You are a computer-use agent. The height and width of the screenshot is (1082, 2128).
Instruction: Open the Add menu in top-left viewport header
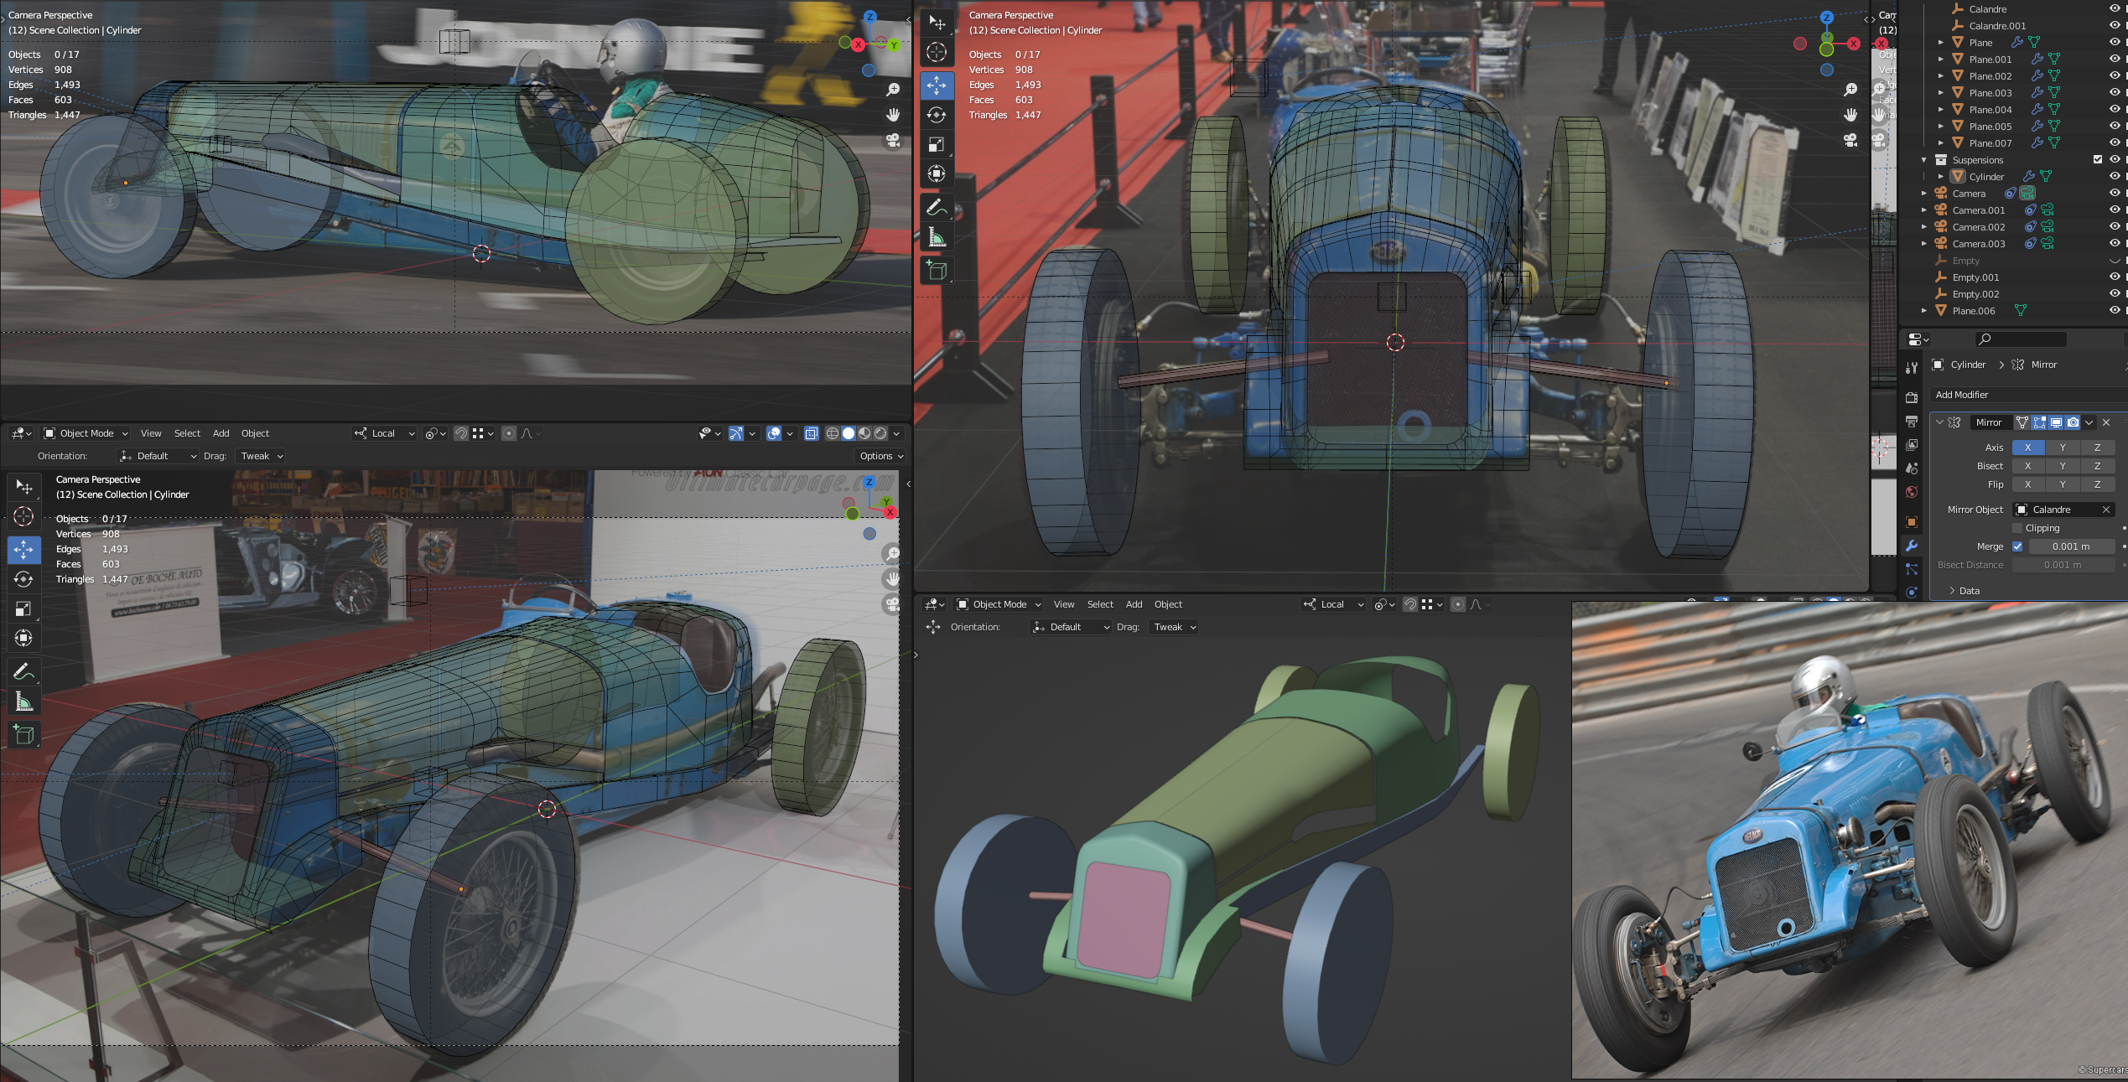click(x=221, y=433)
